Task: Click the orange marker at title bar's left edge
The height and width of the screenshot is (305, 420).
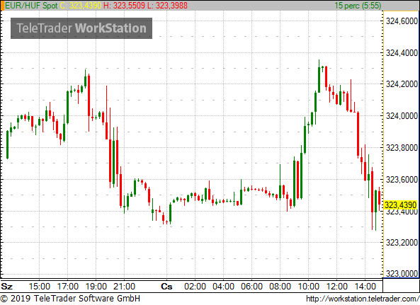Action: (x=2, y=6)
